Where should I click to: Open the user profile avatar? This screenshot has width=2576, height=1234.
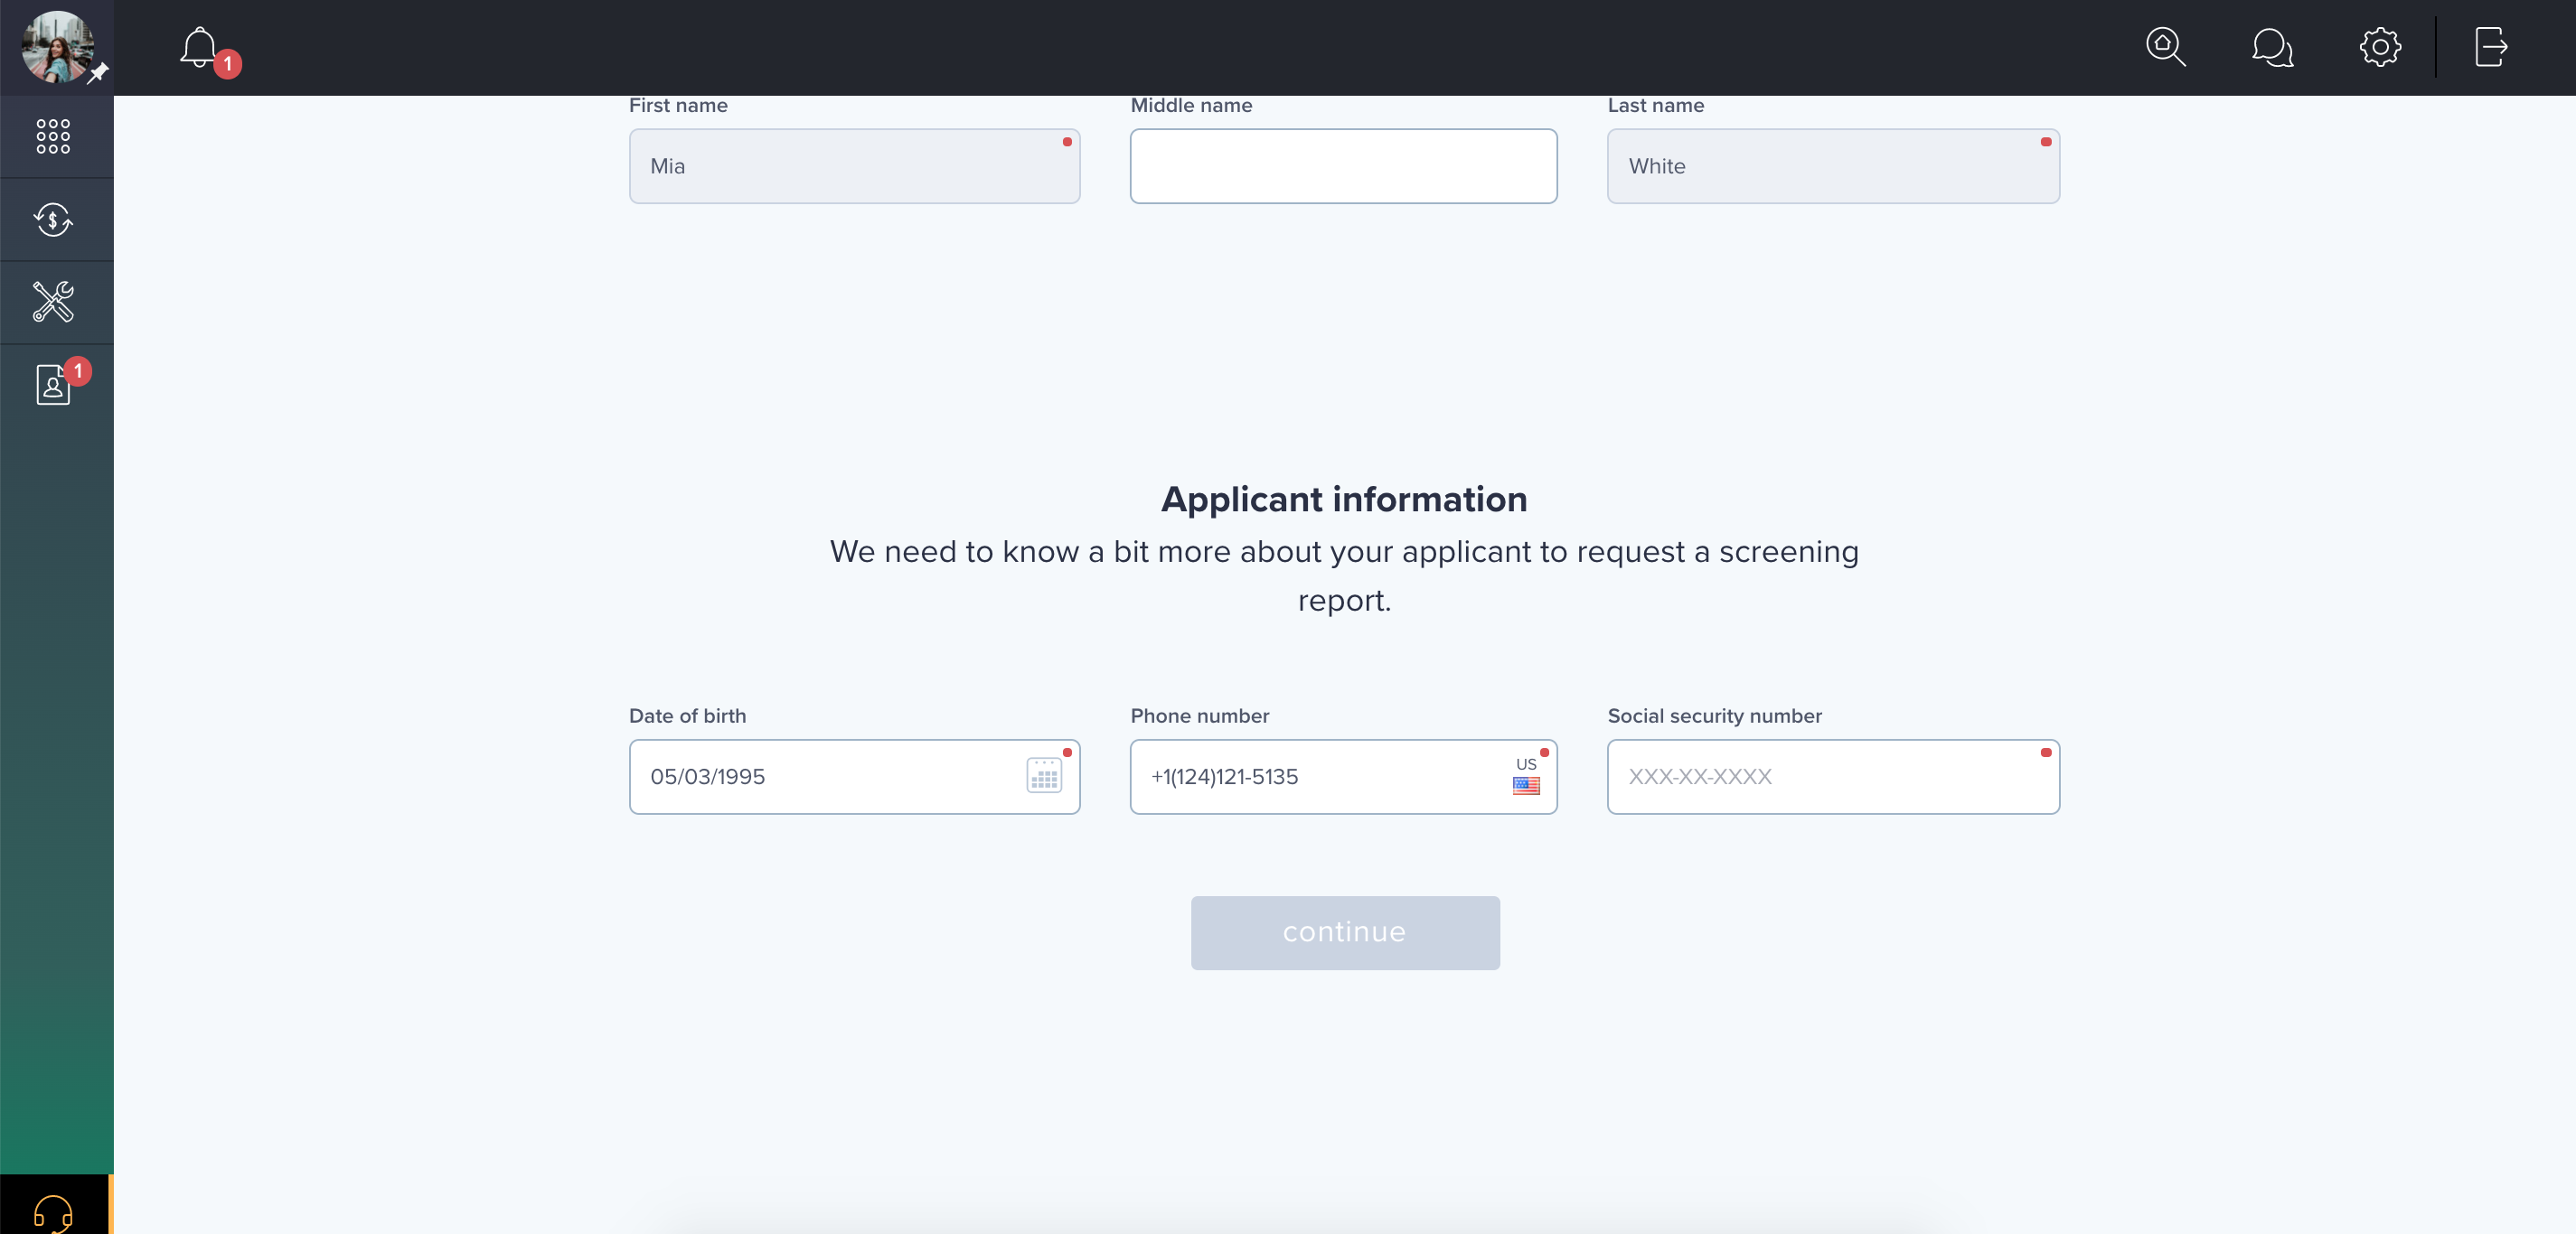pos(57,47)
